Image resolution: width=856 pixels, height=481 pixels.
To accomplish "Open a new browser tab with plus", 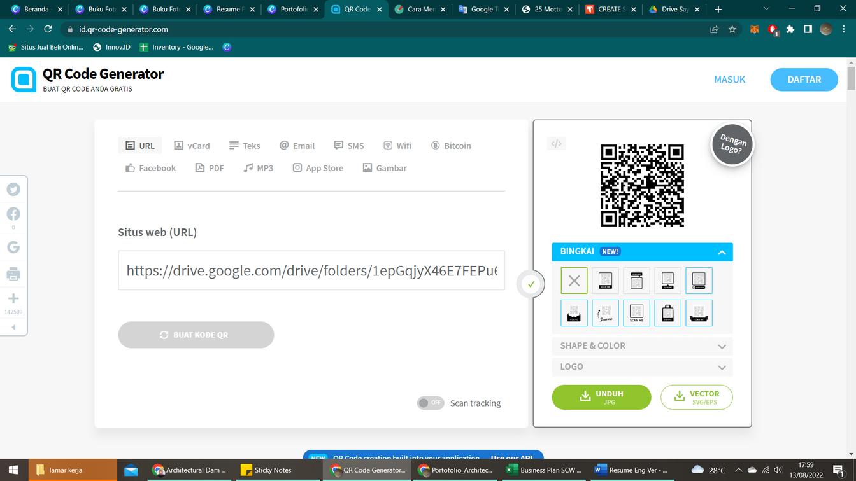I will coord(718,9).
